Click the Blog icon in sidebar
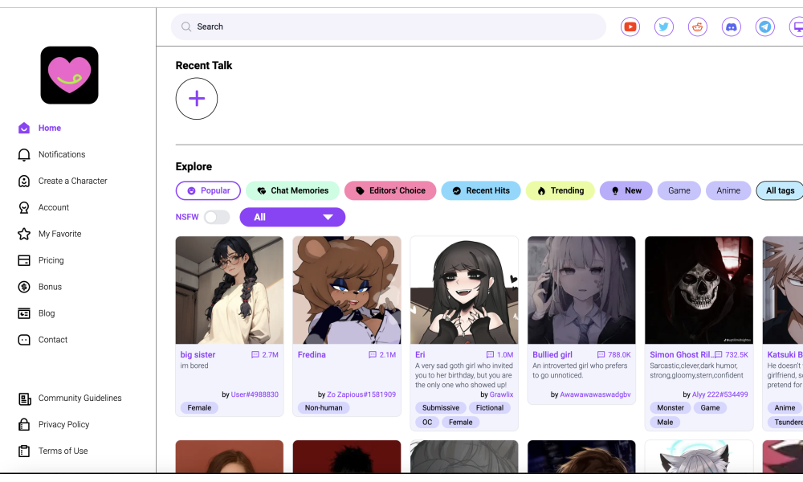This screenshot has height=482, width=803. [x=24, y=313]
